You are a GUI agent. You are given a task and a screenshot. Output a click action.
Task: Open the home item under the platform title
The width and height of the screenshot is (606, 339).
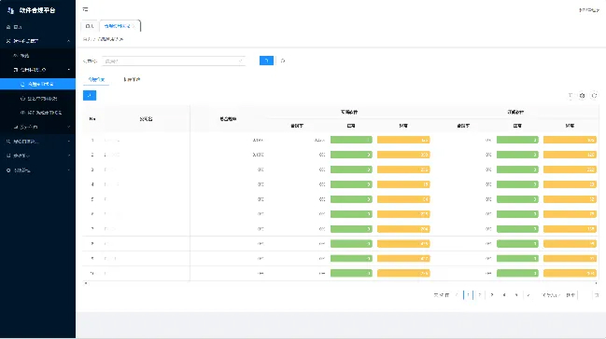pos(38,27)
